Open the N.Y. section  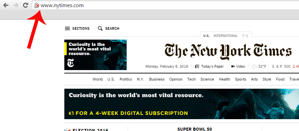[x=141, y=79]
